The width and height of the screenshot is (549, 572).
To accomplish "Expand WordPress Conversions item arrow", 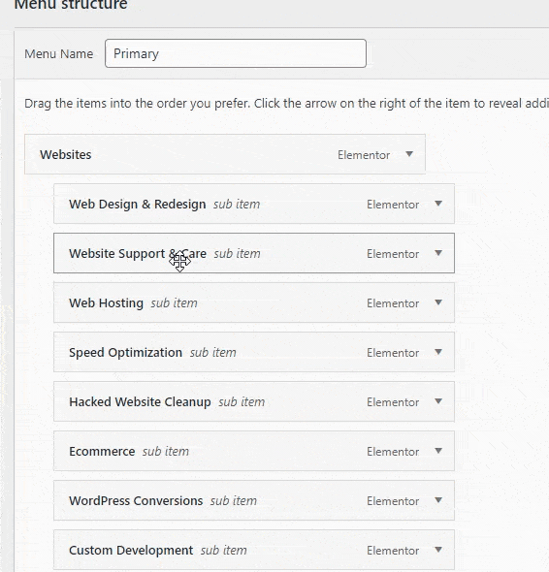I will tap(438, 500).
